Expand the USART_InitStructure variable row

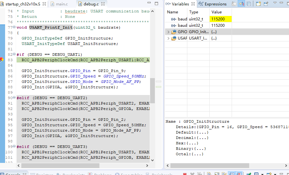coord(168,38)
